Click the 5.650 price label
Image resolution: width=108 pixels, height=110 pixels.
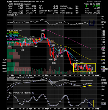click(32, 37)
